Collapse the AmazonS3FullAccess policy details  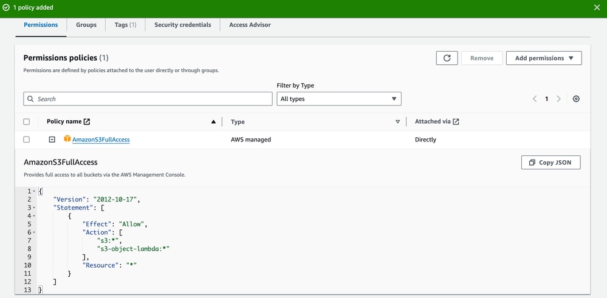click(52, 140)
